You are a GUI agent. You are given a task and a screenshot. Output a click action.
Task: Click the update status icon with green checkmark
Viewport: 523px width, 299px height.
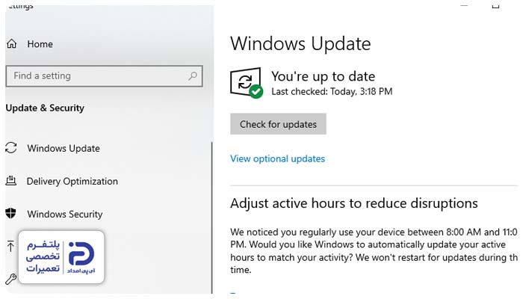pos(247,83)
